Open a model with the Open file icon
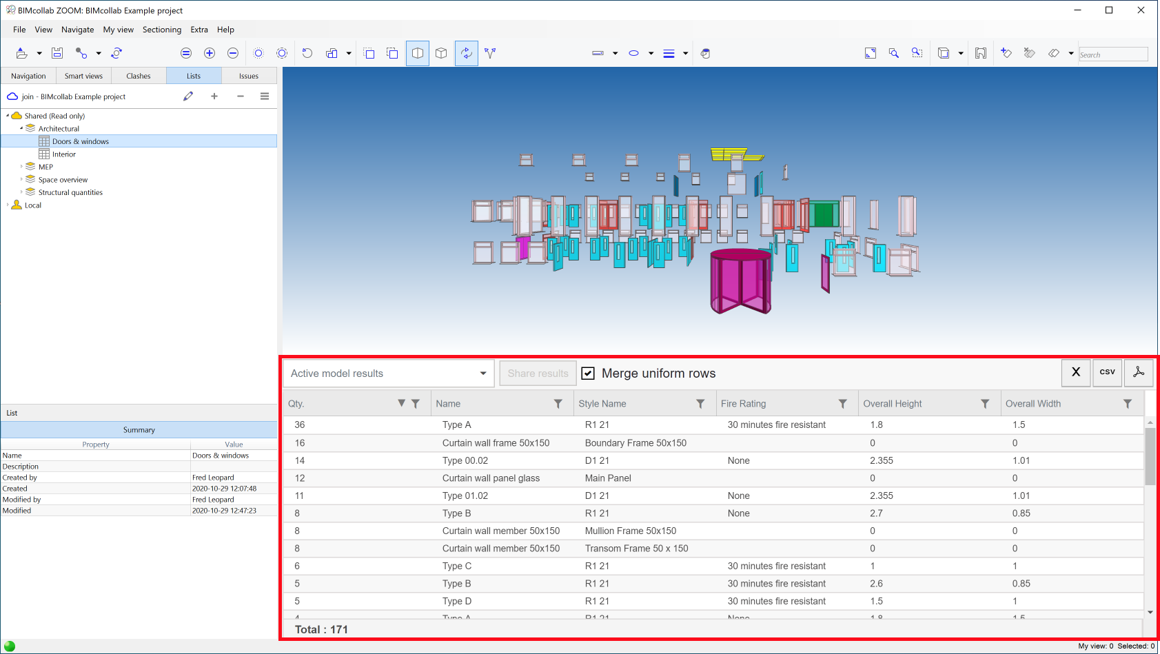Screen dimensions: 1160x654 tap(21, 53)
